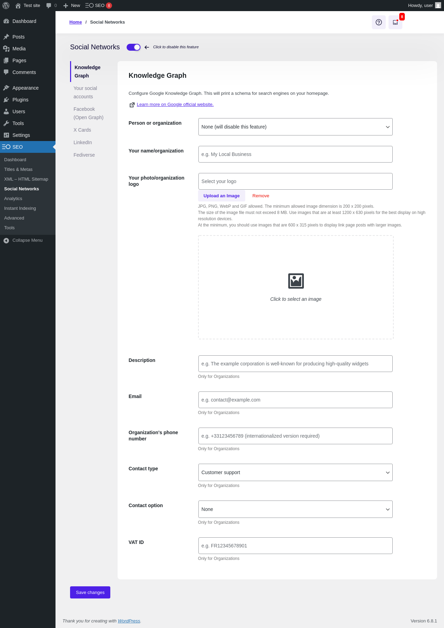Viewport: 444px width, 628px height.
Task: Click the Plugins icon in sidebar
Action: tap(6, 100)
